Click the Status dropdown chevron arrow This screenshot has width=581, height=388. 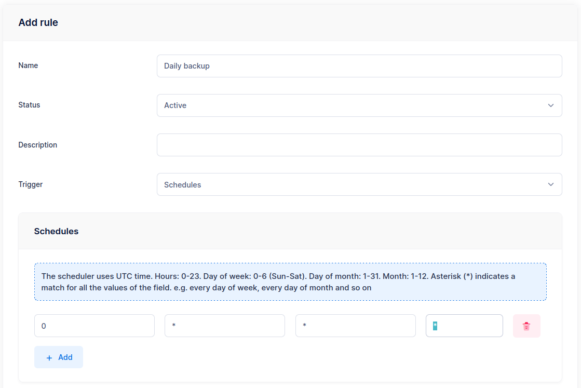(551, 105)
